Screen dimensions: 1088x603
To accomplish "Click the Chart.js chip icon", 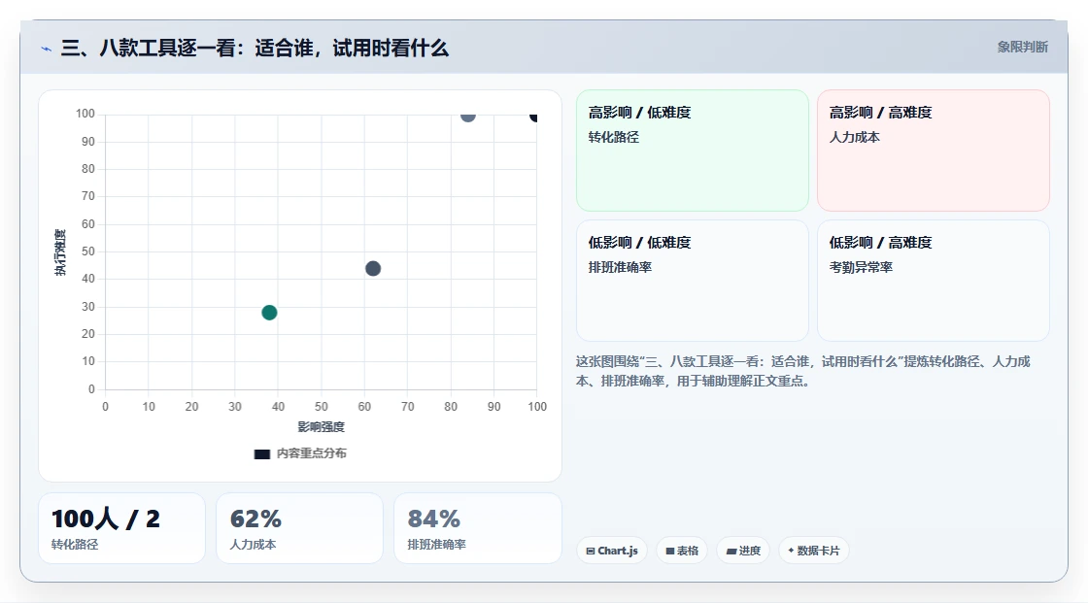I will coord(591,551).
